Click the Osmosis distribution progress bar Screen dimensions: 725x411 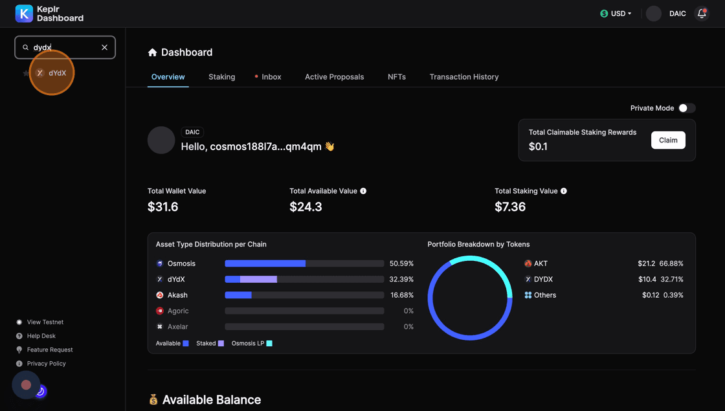pos(304,263)
